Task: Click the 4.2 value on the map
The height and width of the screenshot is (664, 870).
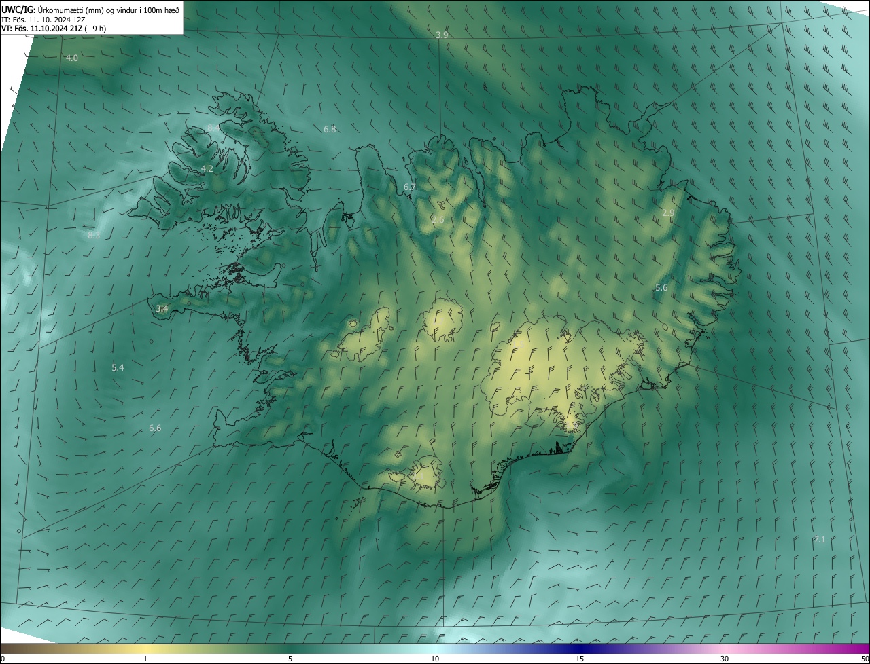Action: [207, 168]
